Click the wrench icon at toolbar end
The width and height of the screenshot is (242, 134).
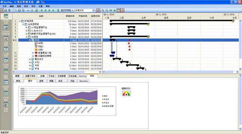(x=122, y=10)
